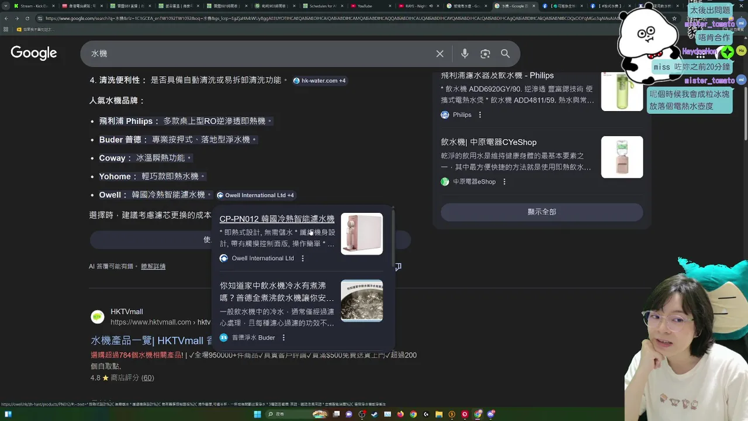Open the Owell International Ltd +4 source chip

coord(255,195)
